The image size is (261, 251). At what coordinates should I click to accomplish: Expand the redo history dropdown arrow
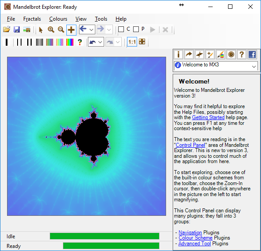[118, 42]
